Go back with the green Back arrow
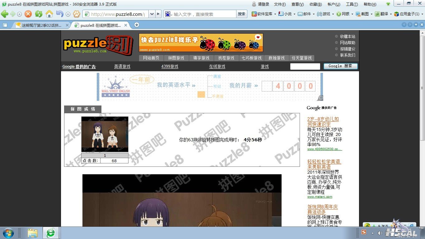 tap(5, 14)
